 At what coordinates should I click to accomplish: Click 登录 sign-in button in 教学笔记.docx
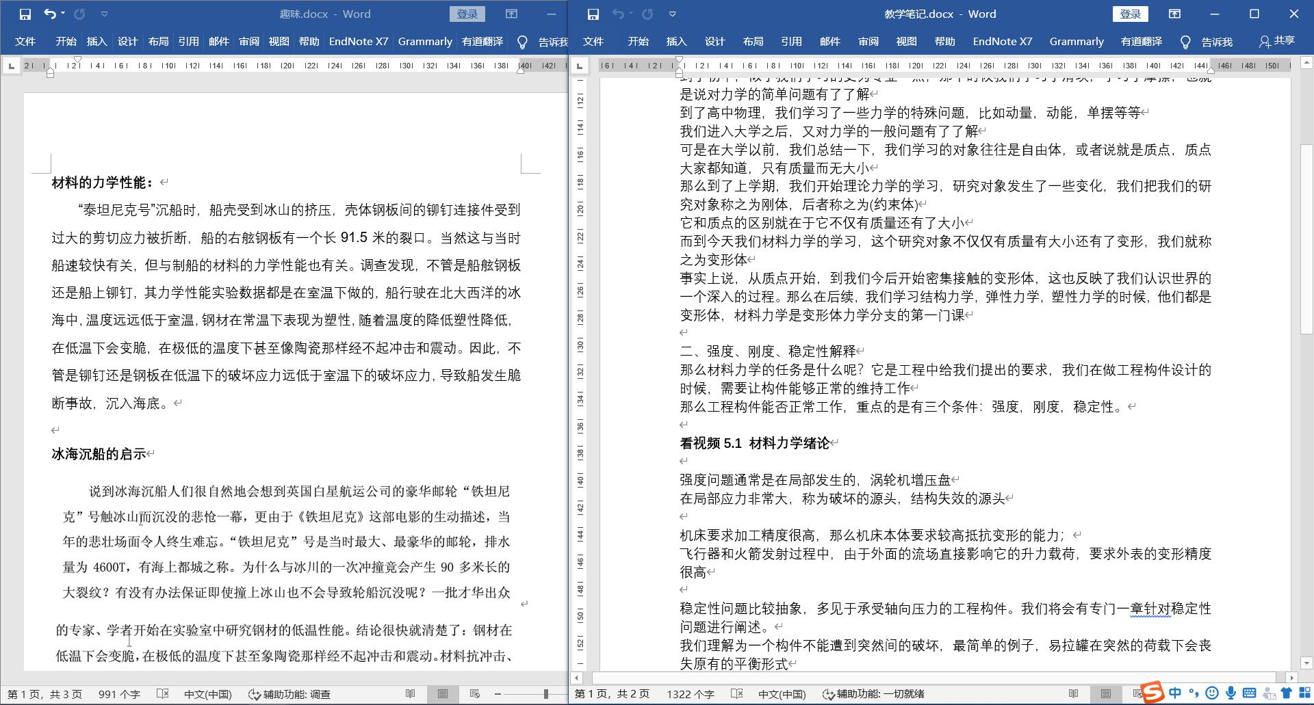coord(1130,14)
